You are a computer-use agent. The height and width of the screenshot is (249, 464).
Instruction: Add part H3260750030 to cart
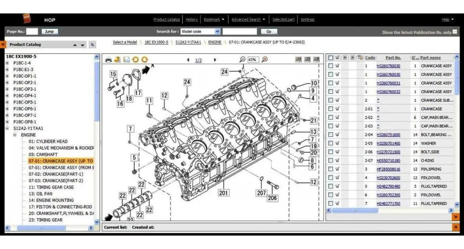tap(337, 66)
